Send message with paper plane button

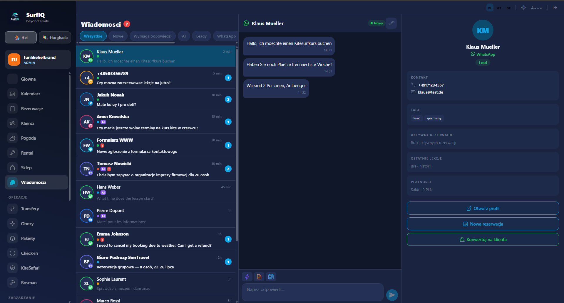pyautogui.click(x=392, y=295)
